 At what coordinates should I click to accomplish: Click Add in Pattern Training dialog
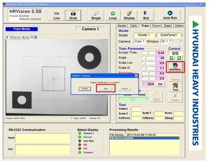(106, 89)
